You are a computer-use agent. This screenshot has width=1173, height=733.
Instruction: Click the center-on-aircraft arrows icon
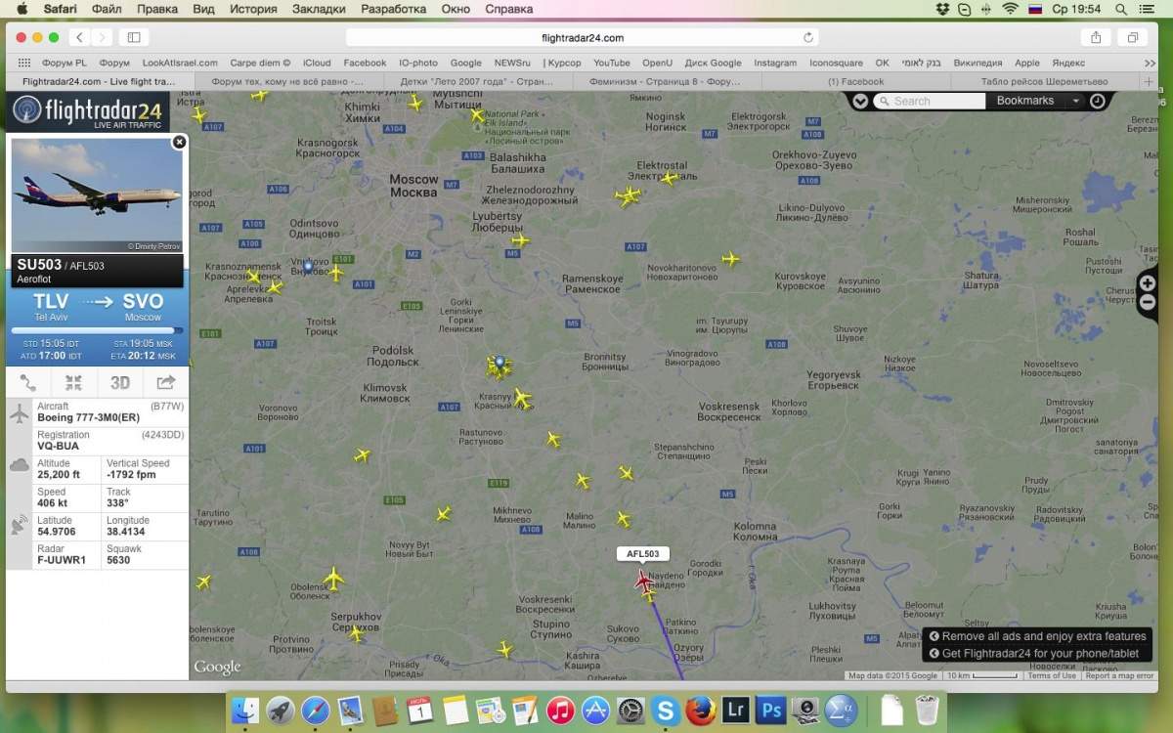(x=73, y=383)
